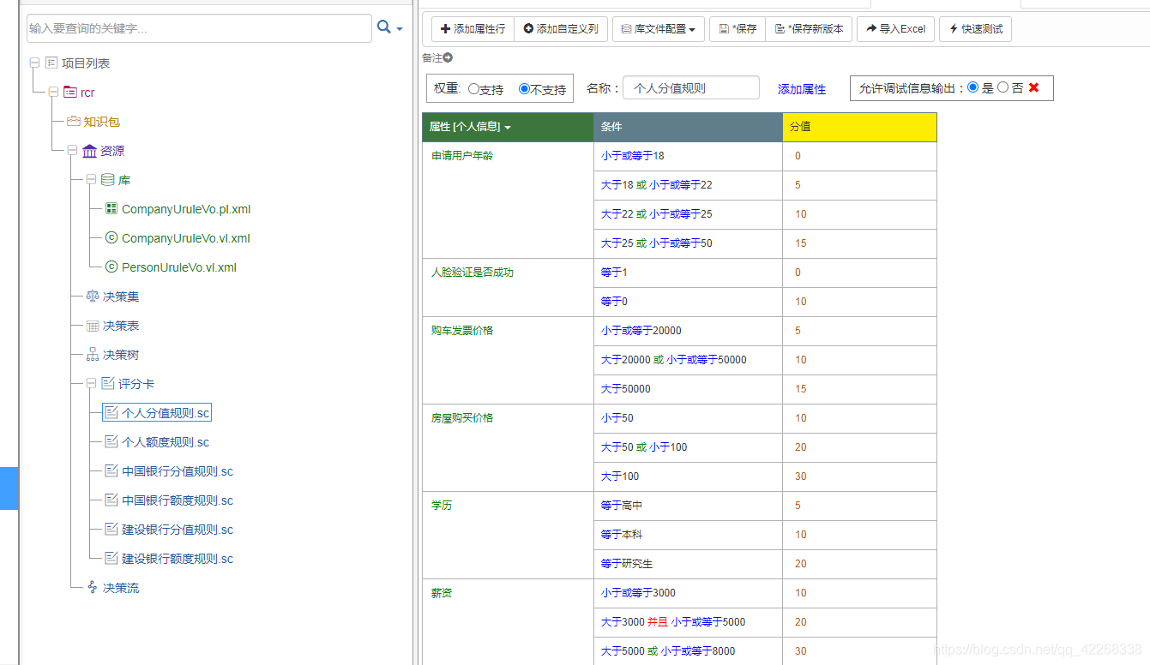
Task: Click the 添加属性 link
Action: tap(802, 89)
